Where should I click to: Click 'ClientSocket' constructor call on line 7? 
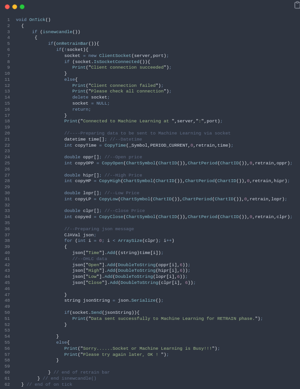pos(115,56)
